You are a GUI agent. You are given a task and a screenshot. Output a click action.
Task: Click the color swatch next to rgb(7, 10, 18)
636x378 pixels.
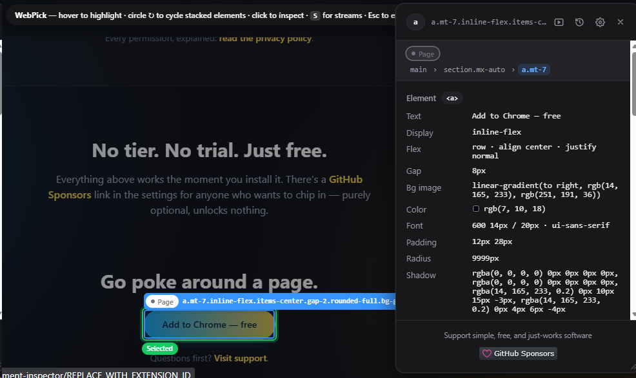pos(476,209)
